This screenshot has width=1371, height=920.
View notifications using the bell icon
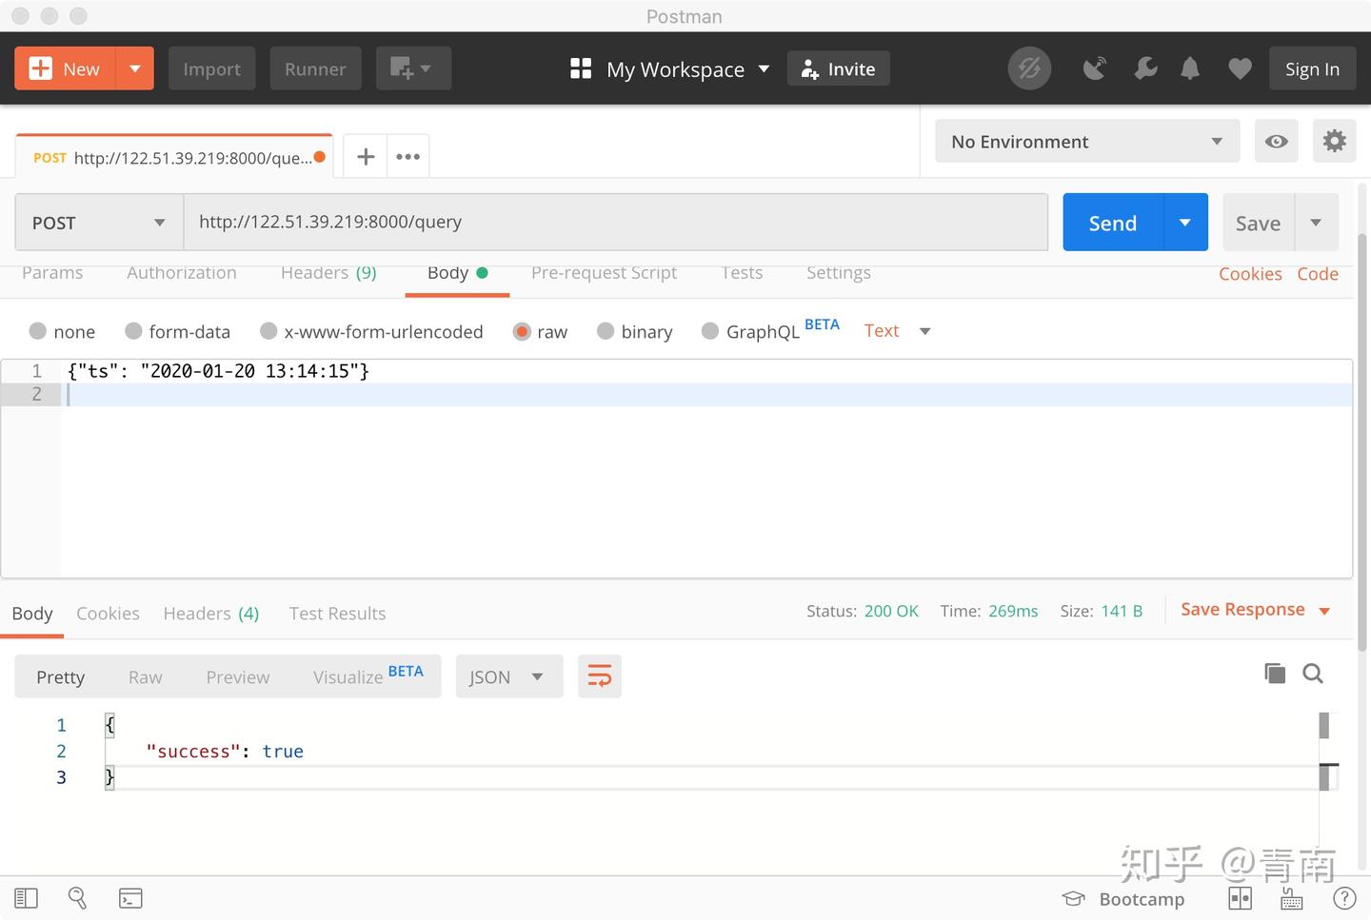tap(1189, 68)
